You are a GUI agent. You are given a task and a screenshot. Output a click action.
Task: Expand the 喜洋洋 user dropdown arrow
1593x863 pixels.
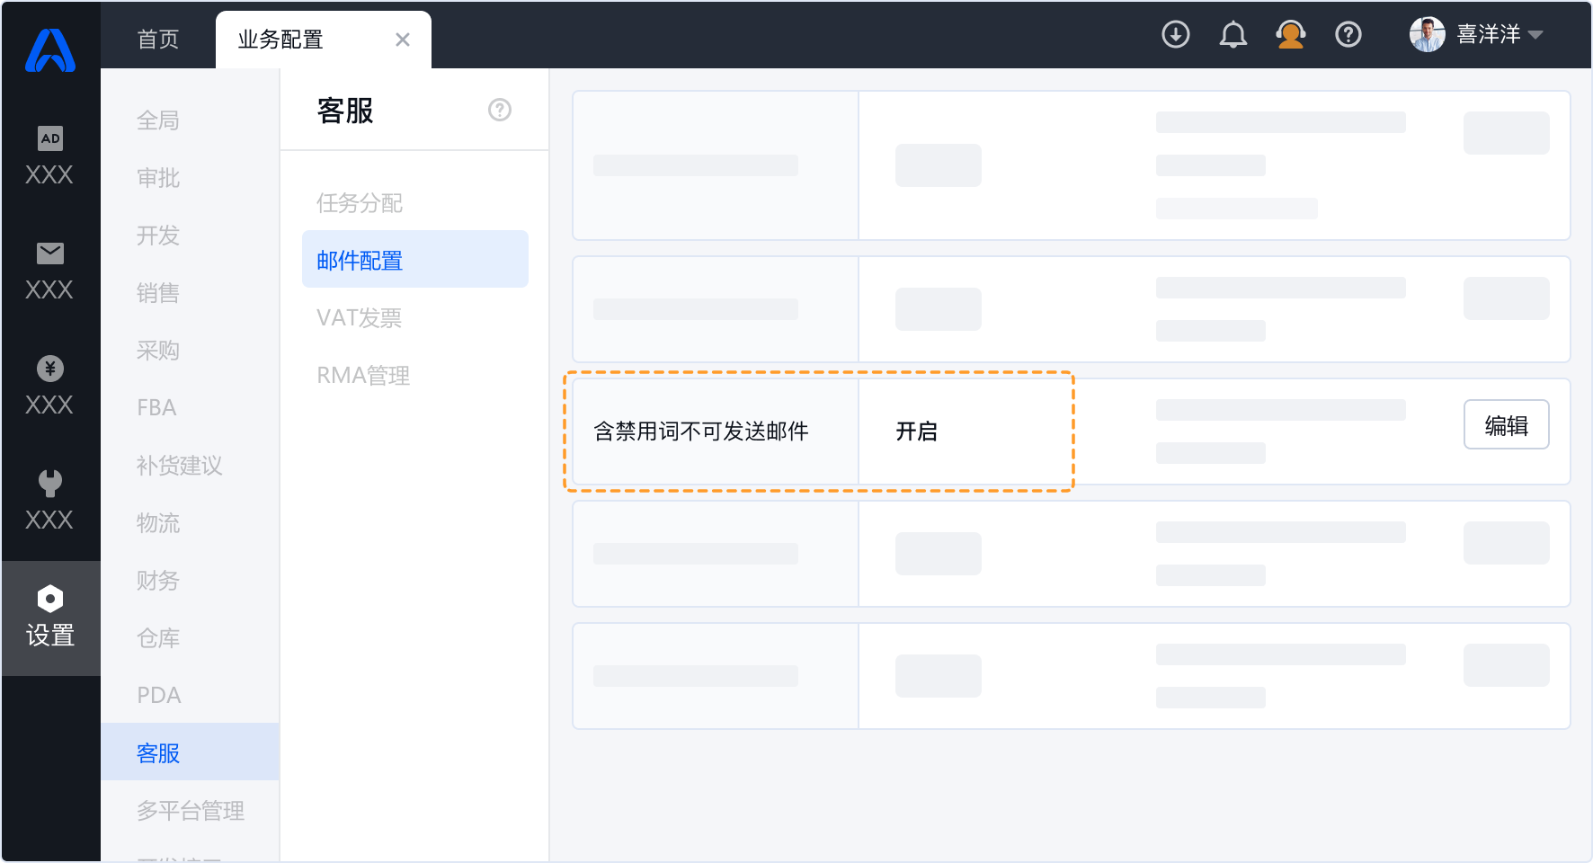(x=1535, y=35)
